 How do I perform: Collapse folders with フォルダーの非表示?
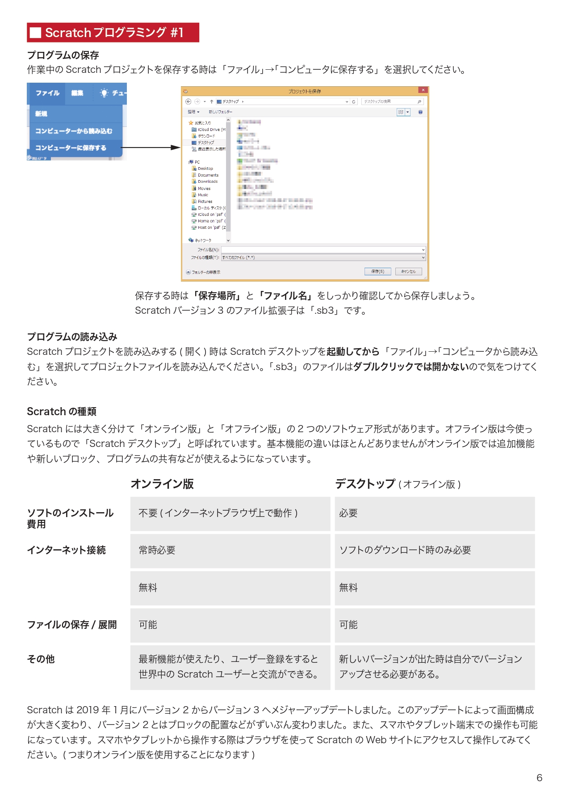(203, 272)
